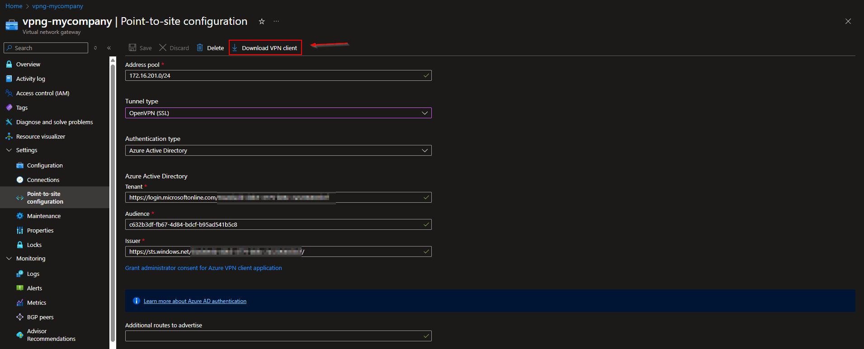864x349 pixels.
Task: Open the Resource visualizer page
Action: [40, 136]
